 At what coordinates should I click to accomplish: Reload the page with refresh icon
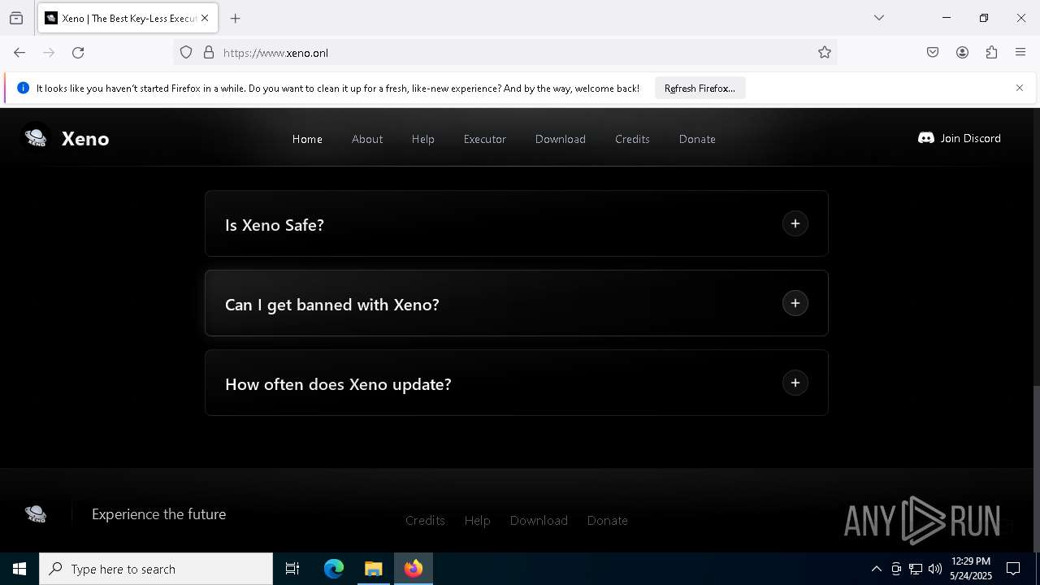click(x=78, y=53)
